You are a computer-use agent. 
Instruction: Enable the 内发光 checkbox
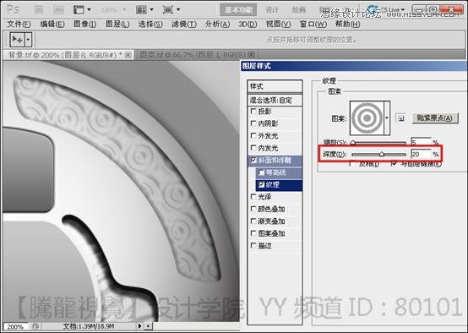tap(253, 148)
